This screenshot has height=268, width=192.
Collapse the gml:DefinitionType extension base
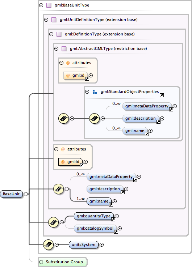pyautogui.click(x=51, y=34)
